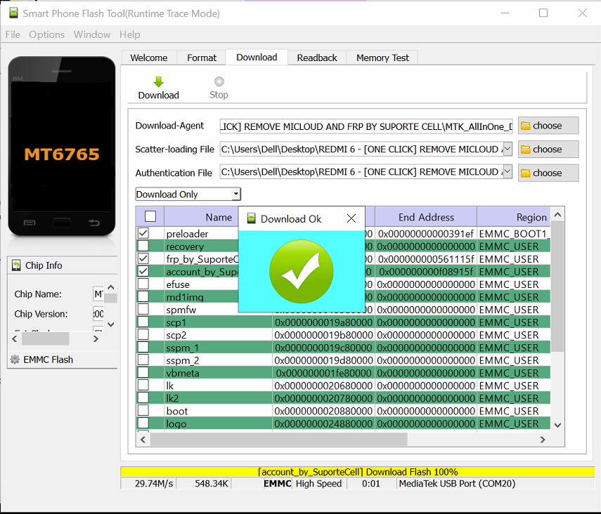601x514 pixels.
Task: Click the Download-Agent path field
Action: pyautogui.click(x=366, y=126)
